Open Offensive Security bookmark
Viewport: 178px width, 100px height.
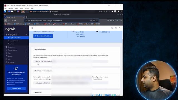point(70,24)
